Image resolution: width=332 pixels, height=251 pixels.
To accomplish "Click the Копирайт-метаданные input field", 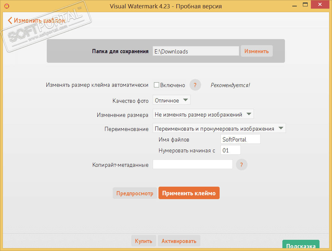I will click(193, 164).
